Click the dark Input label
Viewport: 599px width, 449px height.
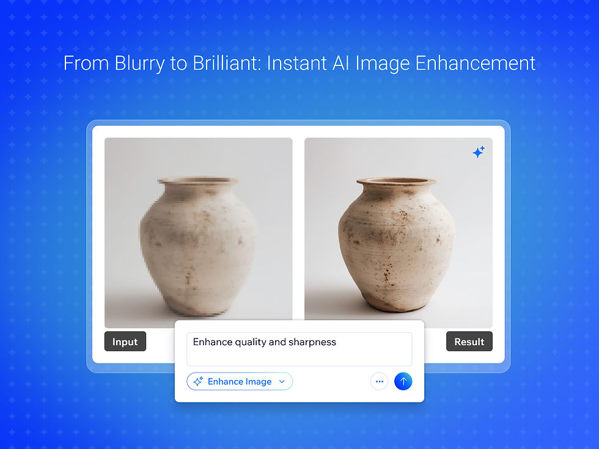[x=125, y=341]
